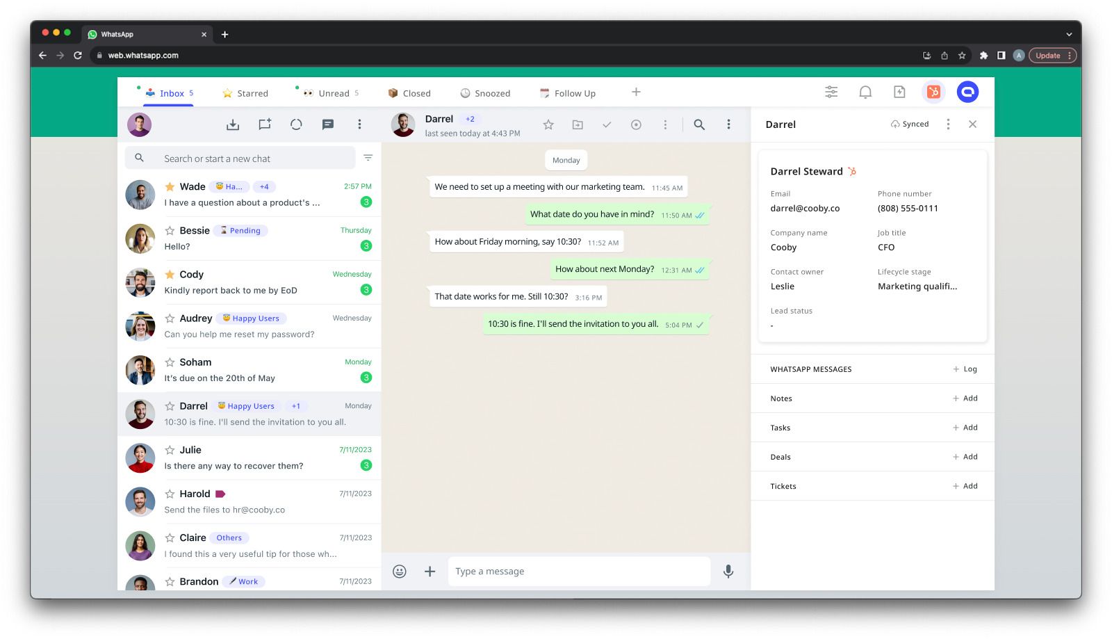This screenshot has height=639, width=1112.
Task: Search within the Darrel conversation
Action: coord(699,124)
